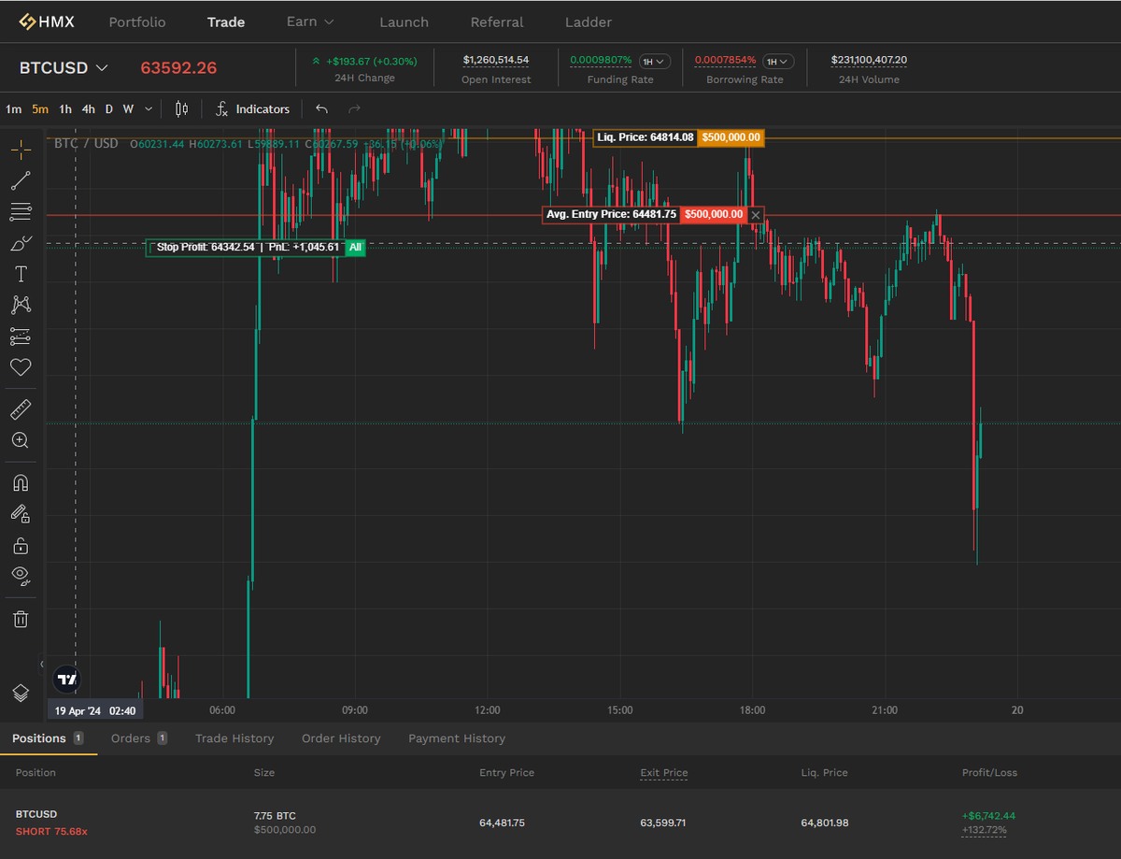The image size is (1121, 859).
Task: Click the Exit Price column header
Action: point(663,773)
